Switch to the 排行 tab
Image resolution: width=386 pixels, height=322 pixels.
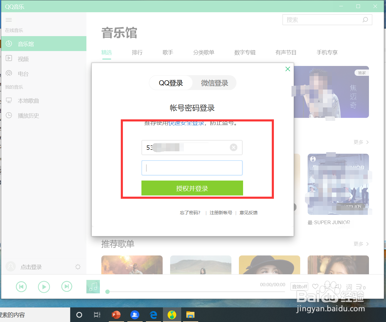pos(137,53)
